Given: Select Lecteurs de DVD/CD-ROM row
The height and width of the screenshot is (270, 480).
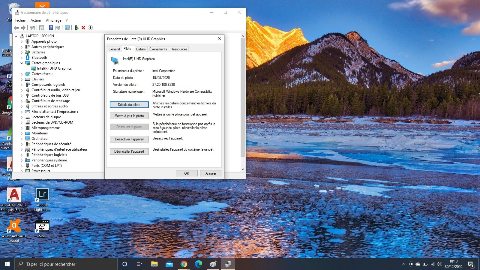Looking at the screenshot, I should 52,122.
